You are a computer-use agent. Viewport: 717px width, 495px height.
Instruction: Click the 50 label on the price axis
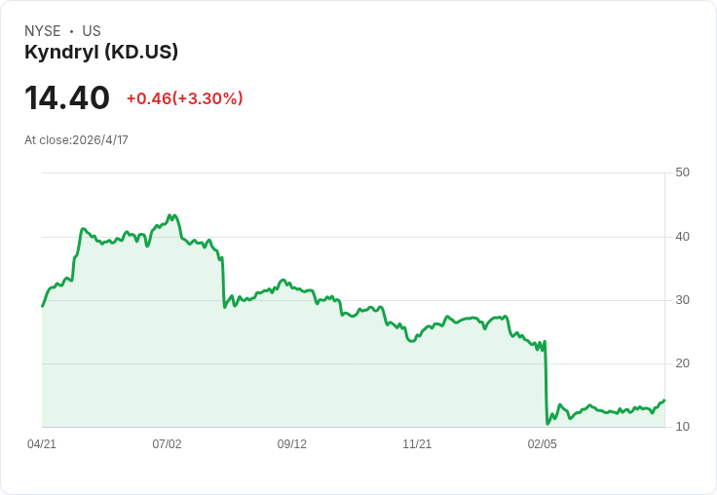tap(683, 172)
